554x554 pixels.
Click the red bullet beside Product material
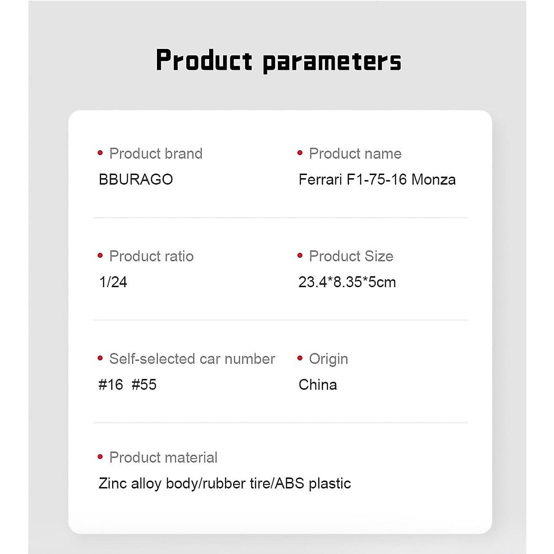pyautogui.click(x=100, y=457)
